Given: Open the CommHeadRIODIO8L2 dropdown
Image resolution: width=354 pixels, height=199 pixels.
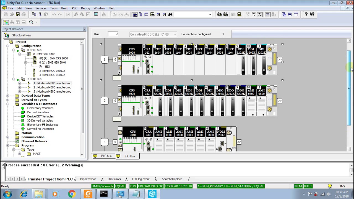Looking at the screenshot, I should 175,34.
